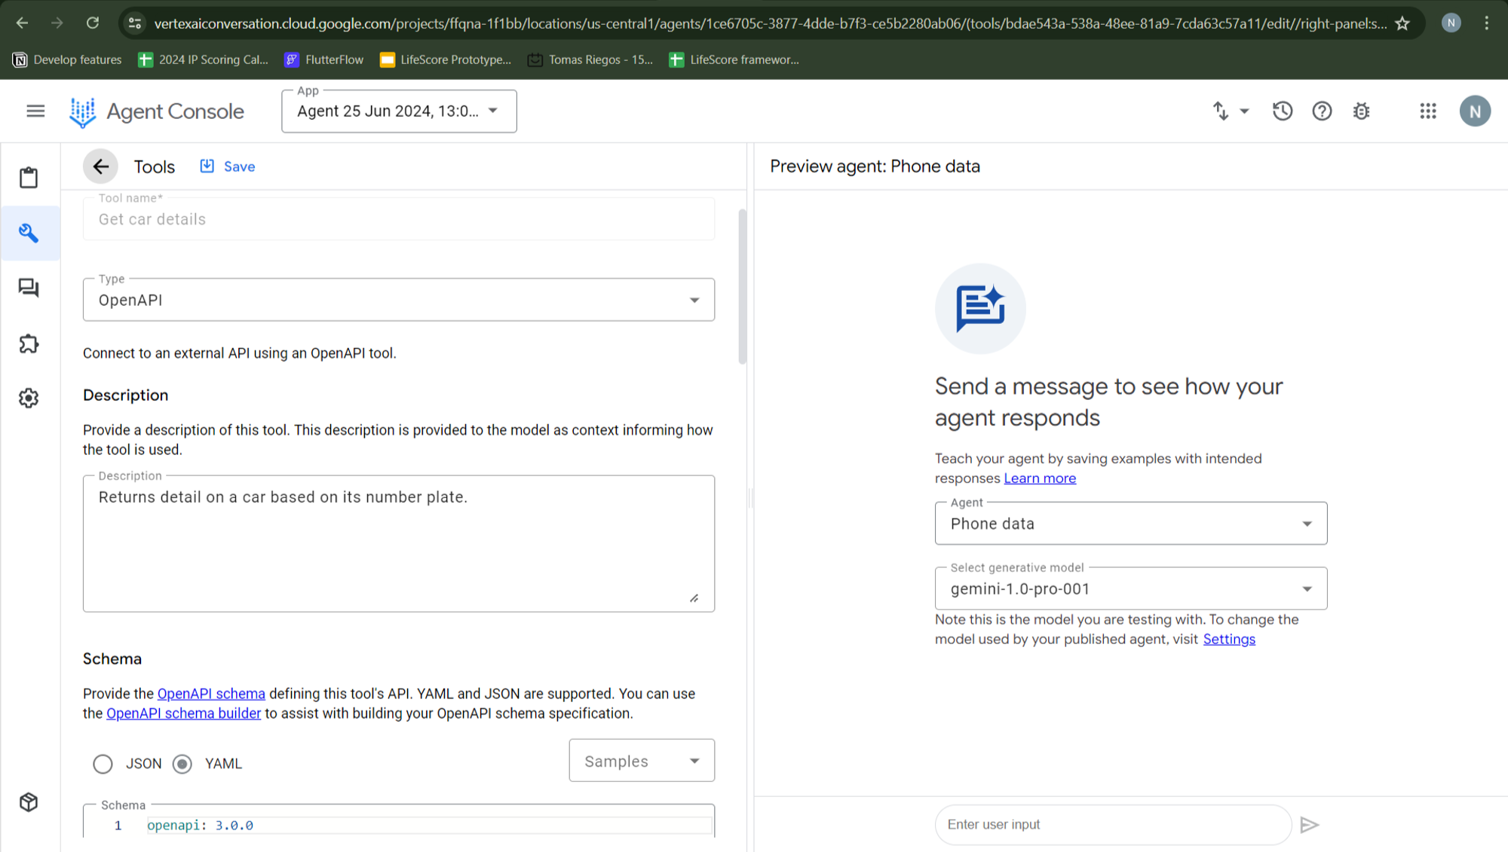Open the Samples dropdown

pyautogui.click(x=641, y=761)
